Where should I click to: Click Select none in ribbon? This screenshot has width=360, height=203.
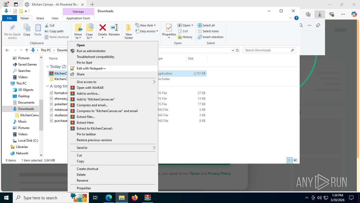pos(208,31)
